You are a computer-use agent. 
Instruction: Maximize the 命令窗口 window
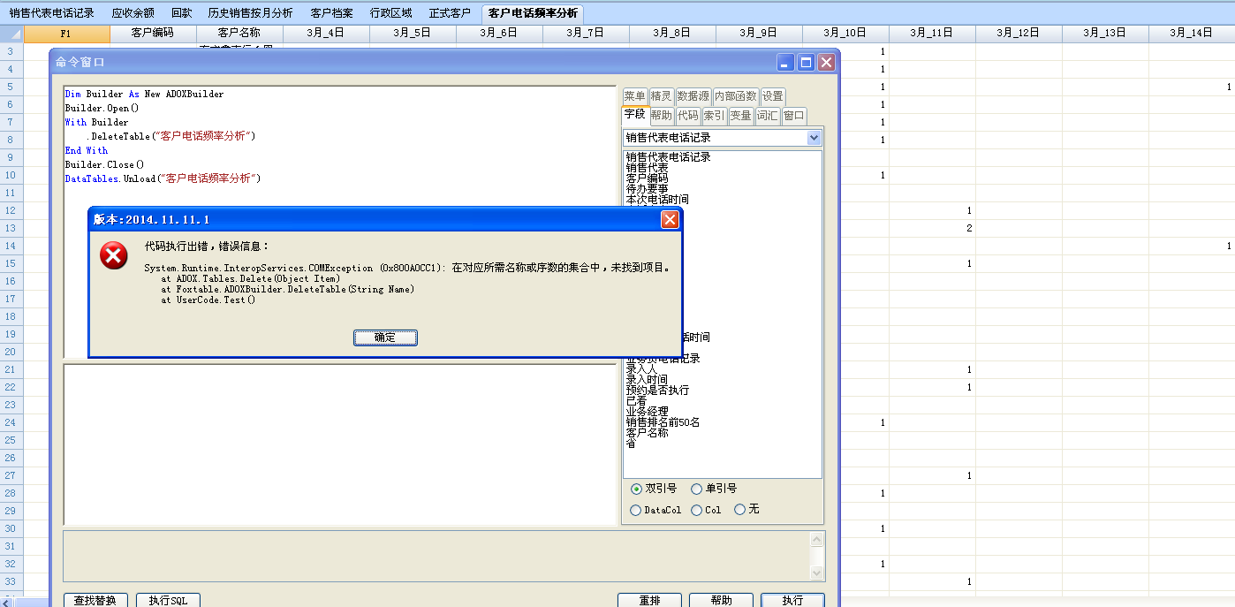[806, 62]
